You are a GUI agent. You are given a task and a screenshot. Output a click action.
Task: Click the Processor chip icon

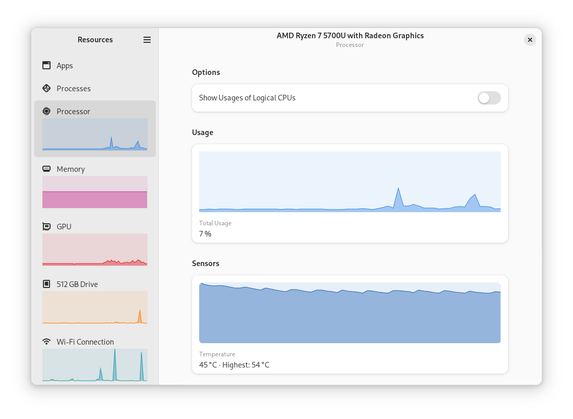pyautogui.click(x=46, y=111)
